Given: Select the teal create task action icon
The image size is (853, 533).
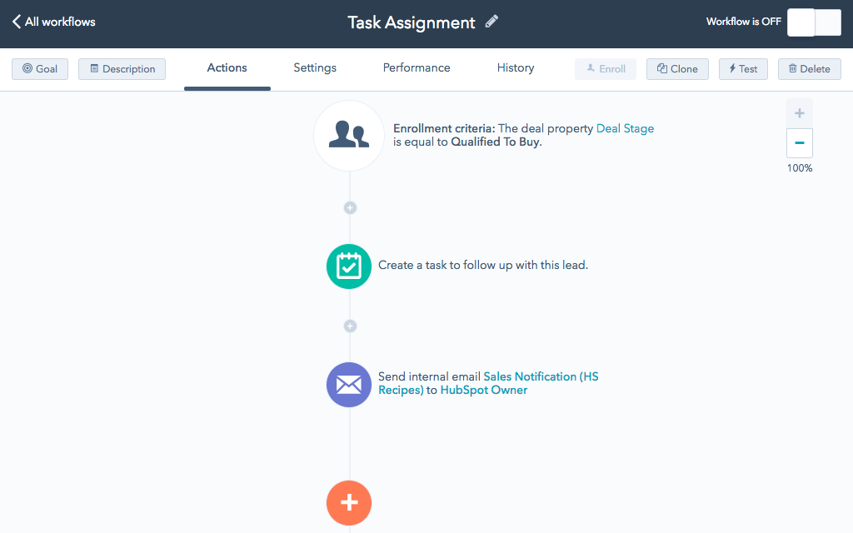Looking at the screenshot, I should (x=348, y=266).
